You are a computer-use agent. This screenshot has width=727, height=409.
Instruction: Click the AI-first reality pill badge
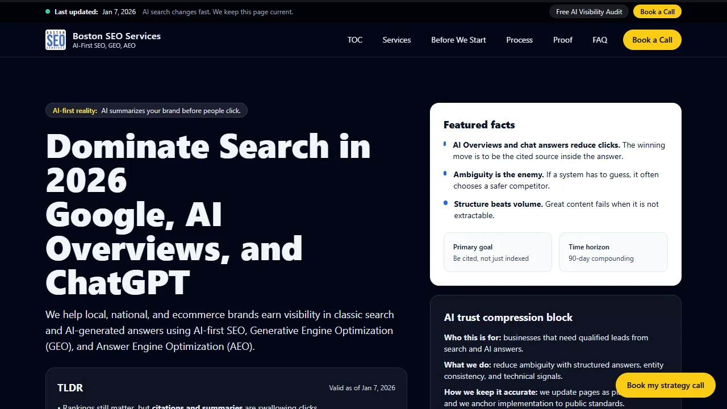coord(146,110)
